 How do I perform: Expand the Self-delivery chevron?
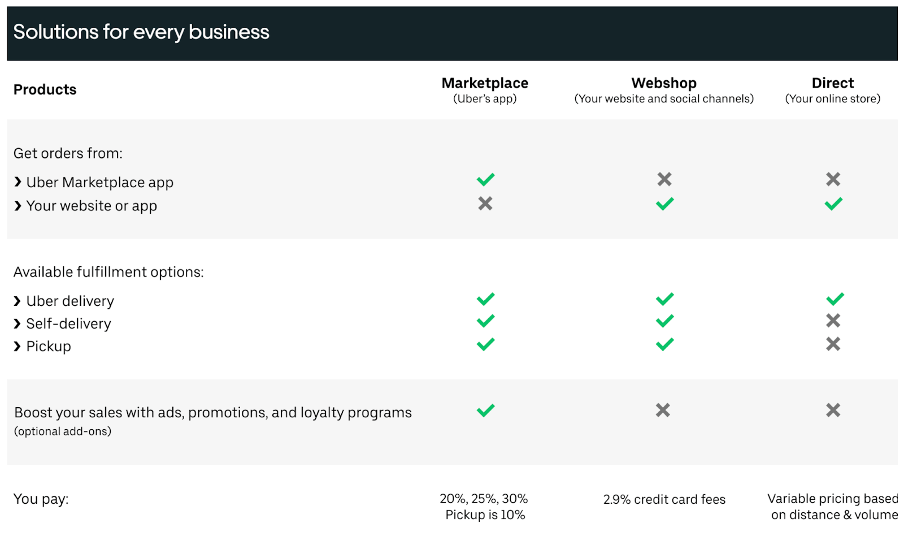point(18,323)
